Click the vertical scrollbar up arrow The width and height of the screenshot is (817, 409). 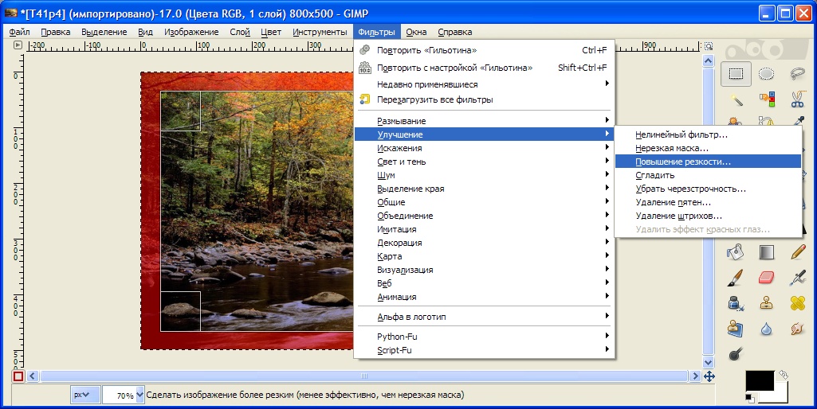pyautogui.click(x=708, y=61)
